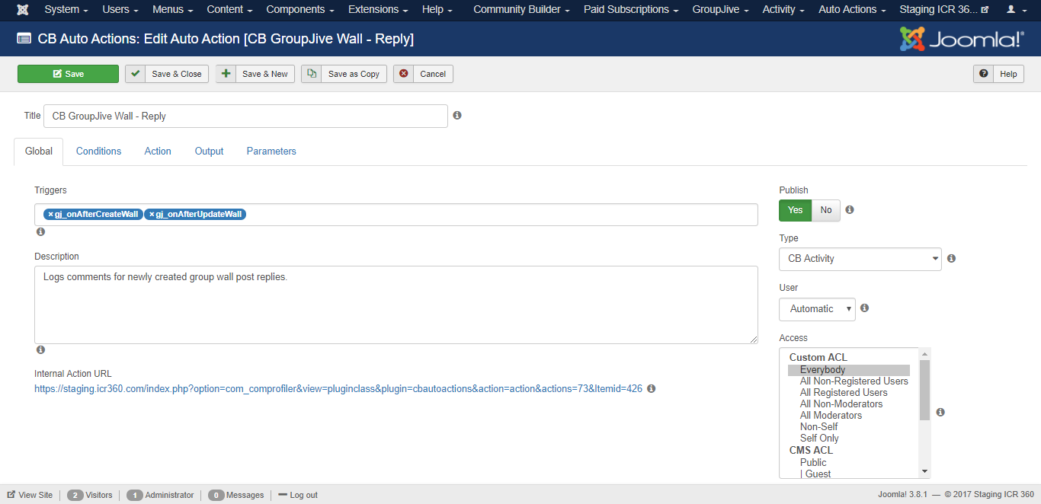The width and height of the screenshot is (1041, 504).
Task: Open the Users menu
Action: coord(120,10)
